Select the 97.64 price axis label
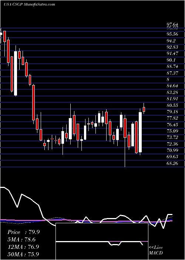This screenshot has height=260, width=185. [172, 25]
